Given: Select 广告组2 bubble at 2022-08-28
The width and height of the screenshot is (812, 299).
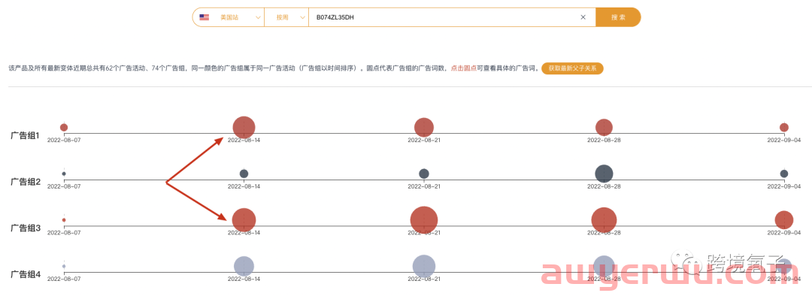Looking at the screenshot, I should pyautogui.click(x=604, y=174).
